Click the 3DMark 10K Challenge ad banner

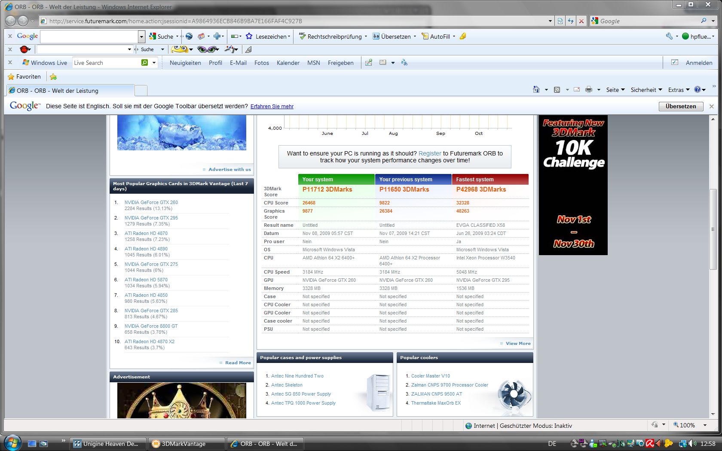pyautogui.click(x=573, y=185)
